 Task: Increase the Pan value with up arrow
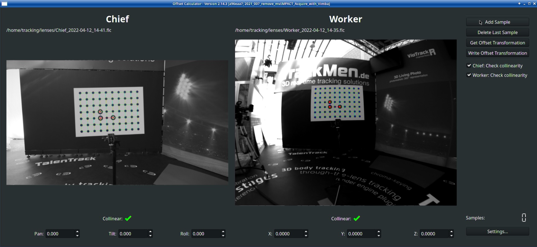click(77, 231)
